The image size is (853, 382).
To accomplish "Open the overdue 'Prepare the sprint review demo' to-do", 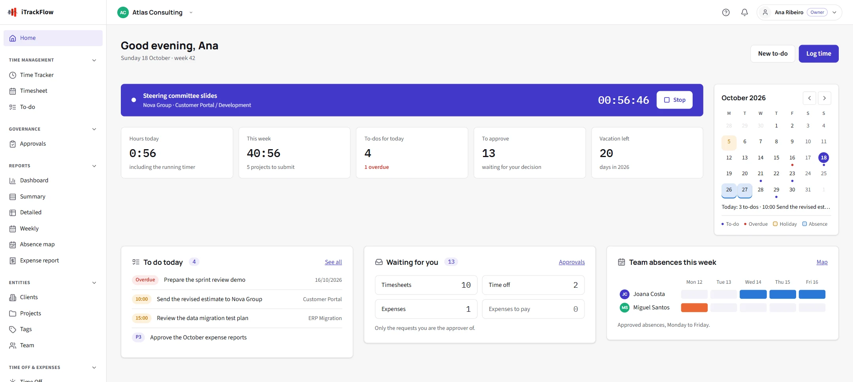I will [237, 280].
